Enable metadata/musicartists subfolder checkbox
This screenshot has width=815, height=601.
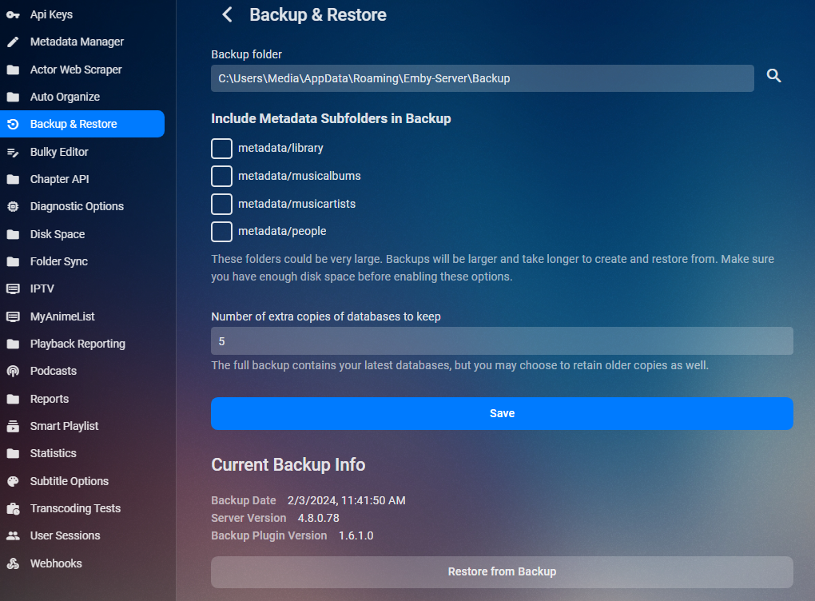221,204
